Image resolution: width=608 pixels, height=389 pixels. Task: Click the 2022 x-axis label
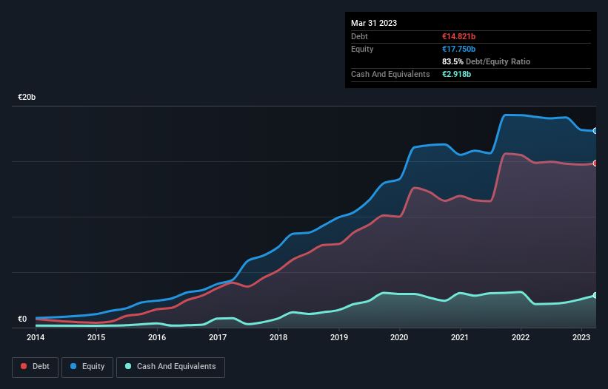521,337
